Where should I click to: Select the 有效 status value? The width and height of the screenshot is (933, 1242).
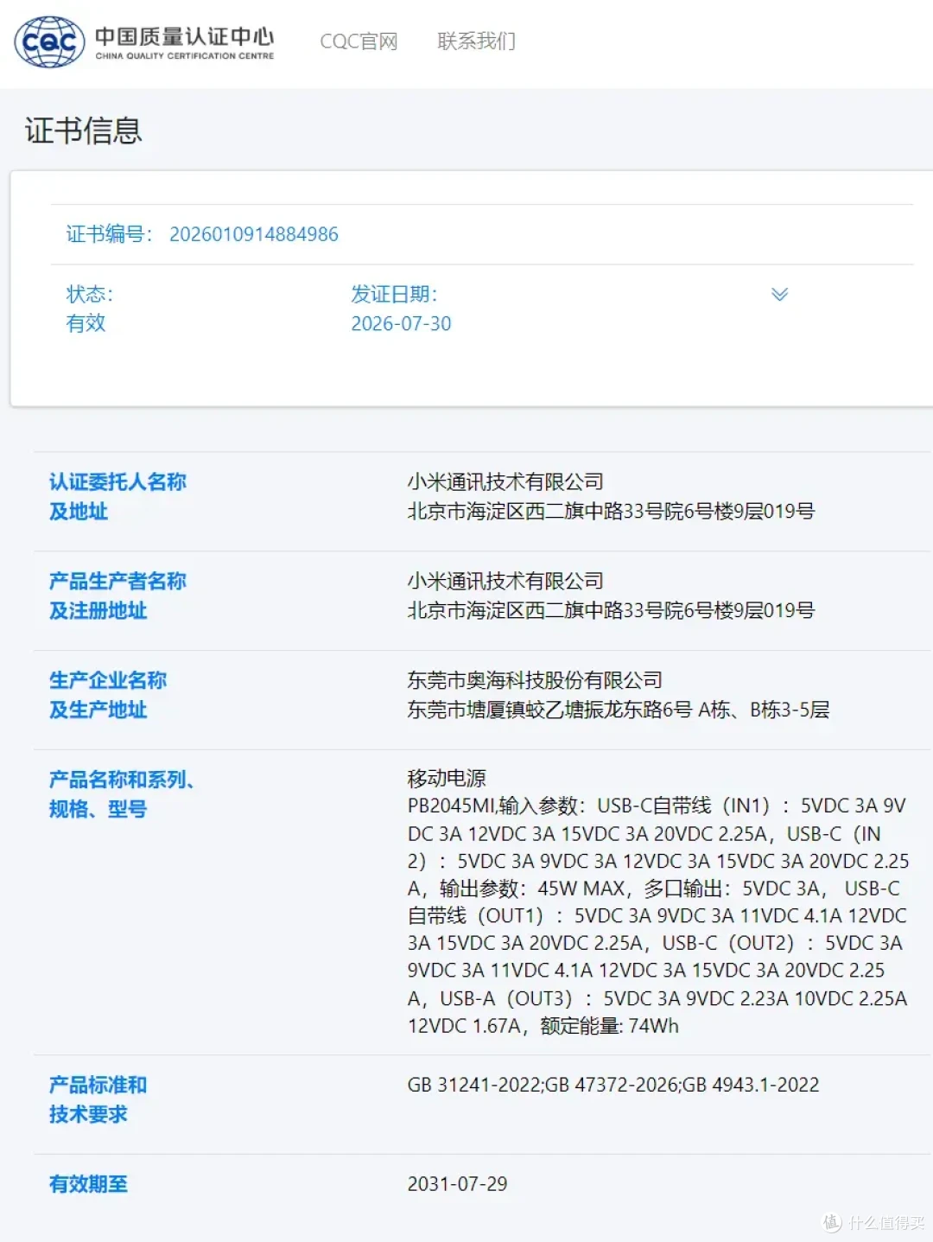point(86,323)
